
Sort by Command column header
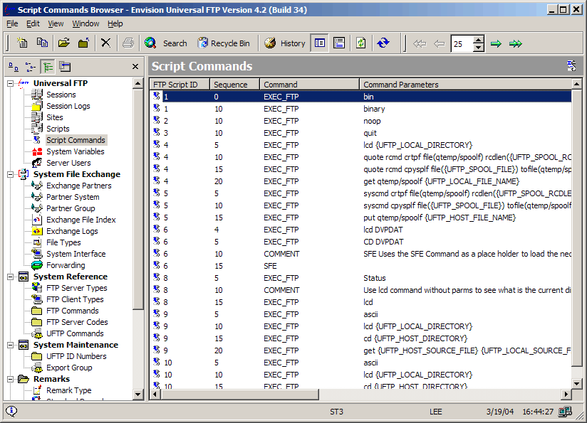310,85
